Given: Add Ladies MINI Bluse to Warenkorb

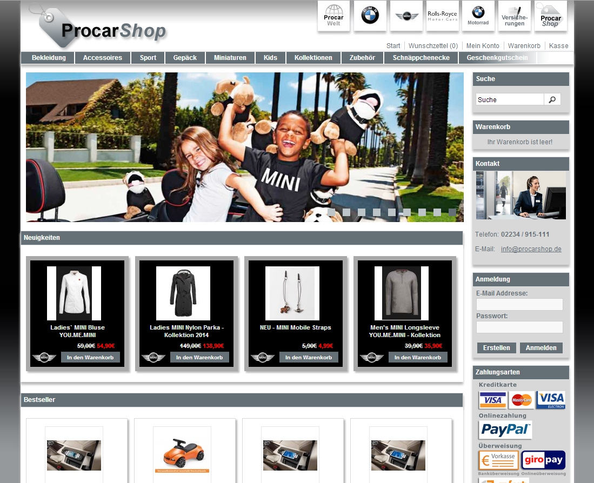Looking at the screenshot, I should tap(90, 357).
